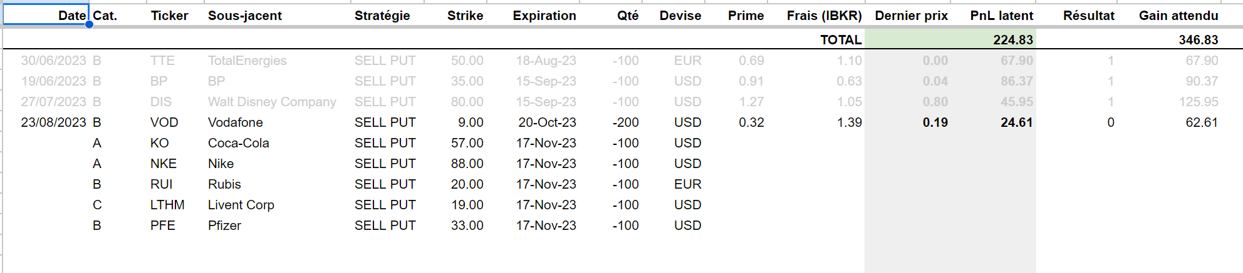This screenshot has width=1243, height=273.
Task: Click the green total cell 224.83
Action: click(950, 39)
